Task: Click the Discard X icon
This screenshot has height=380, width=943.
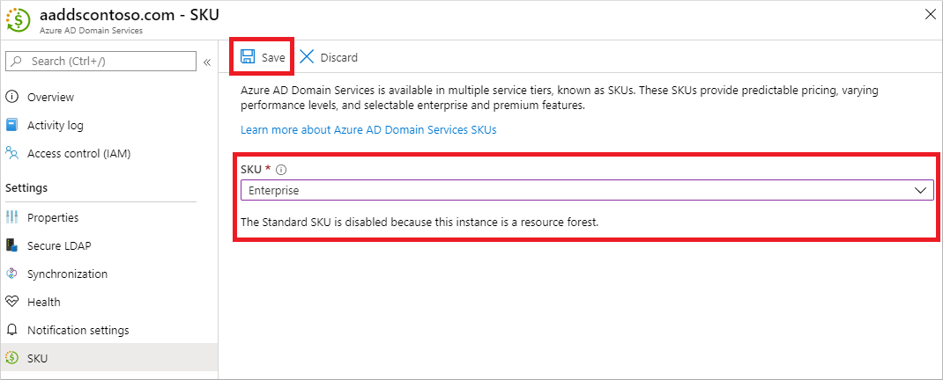Action: (307, 57)
